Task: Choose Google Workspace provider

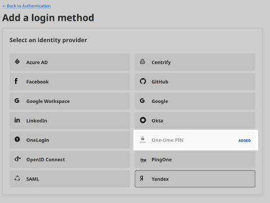Action: [70, 101]
